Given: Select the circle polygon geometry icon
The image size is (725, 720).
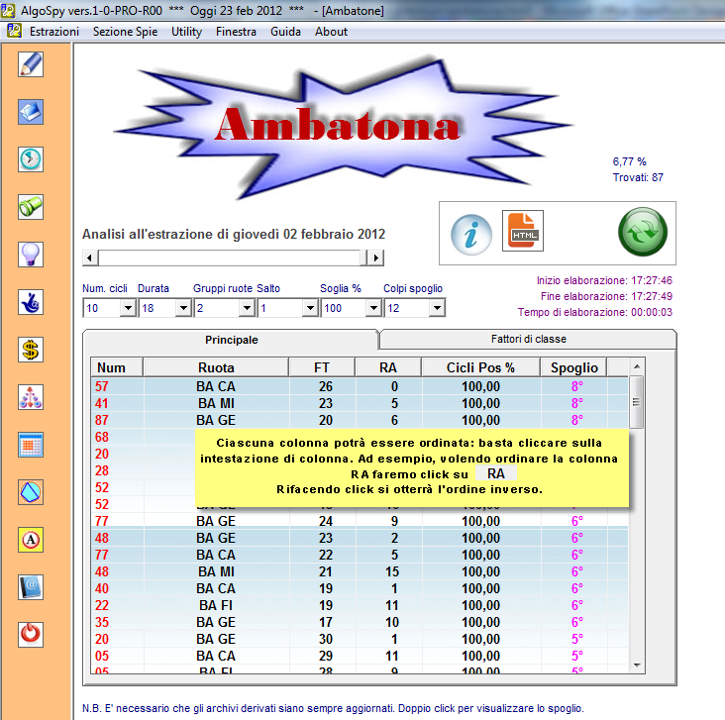Looking at the screenshot, I should (31, 492).
